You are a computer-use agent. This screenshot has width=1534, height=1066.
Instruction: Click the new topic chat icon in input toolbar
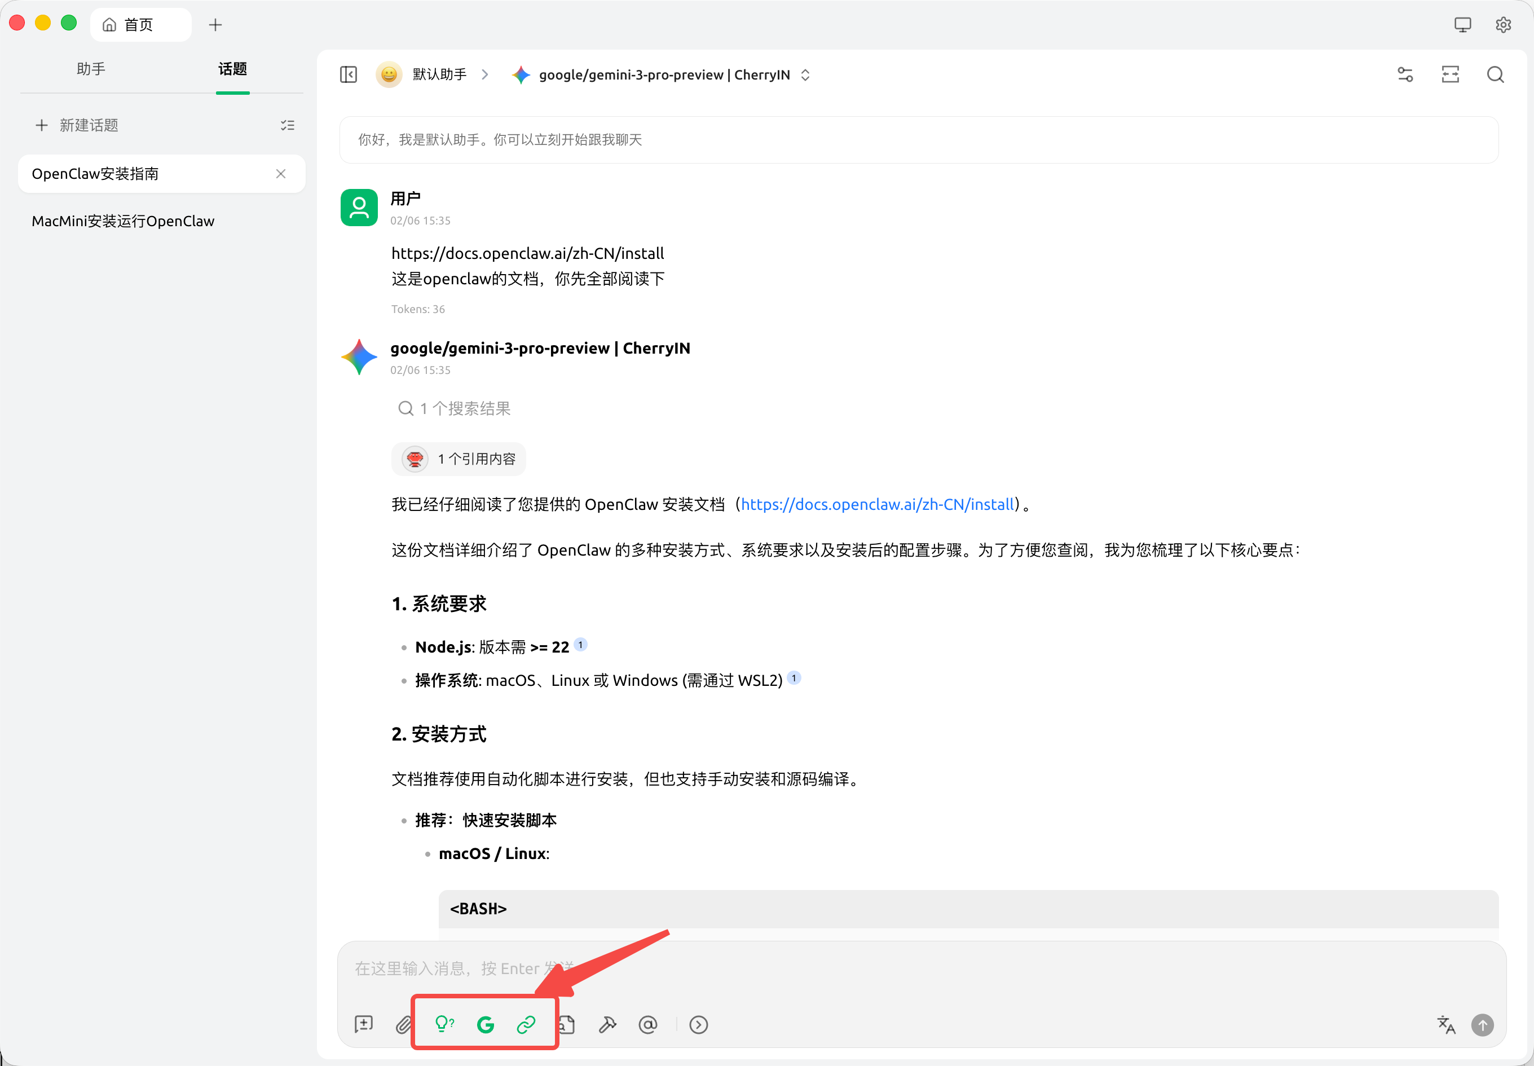coord(364,1024)
